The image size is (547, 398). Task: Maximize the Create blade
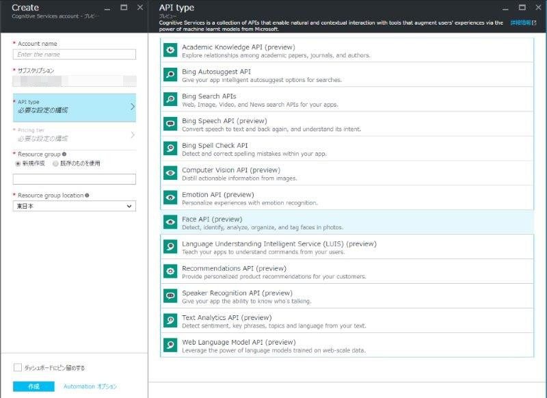[x=124, y=8]
